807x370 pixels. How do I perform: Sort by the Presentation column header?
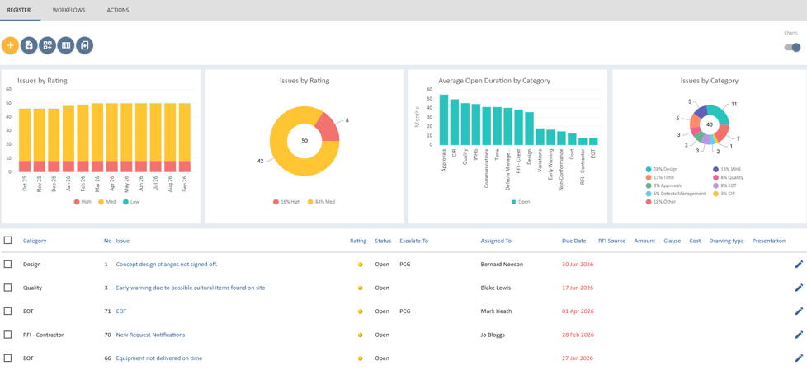click(769, 241)
